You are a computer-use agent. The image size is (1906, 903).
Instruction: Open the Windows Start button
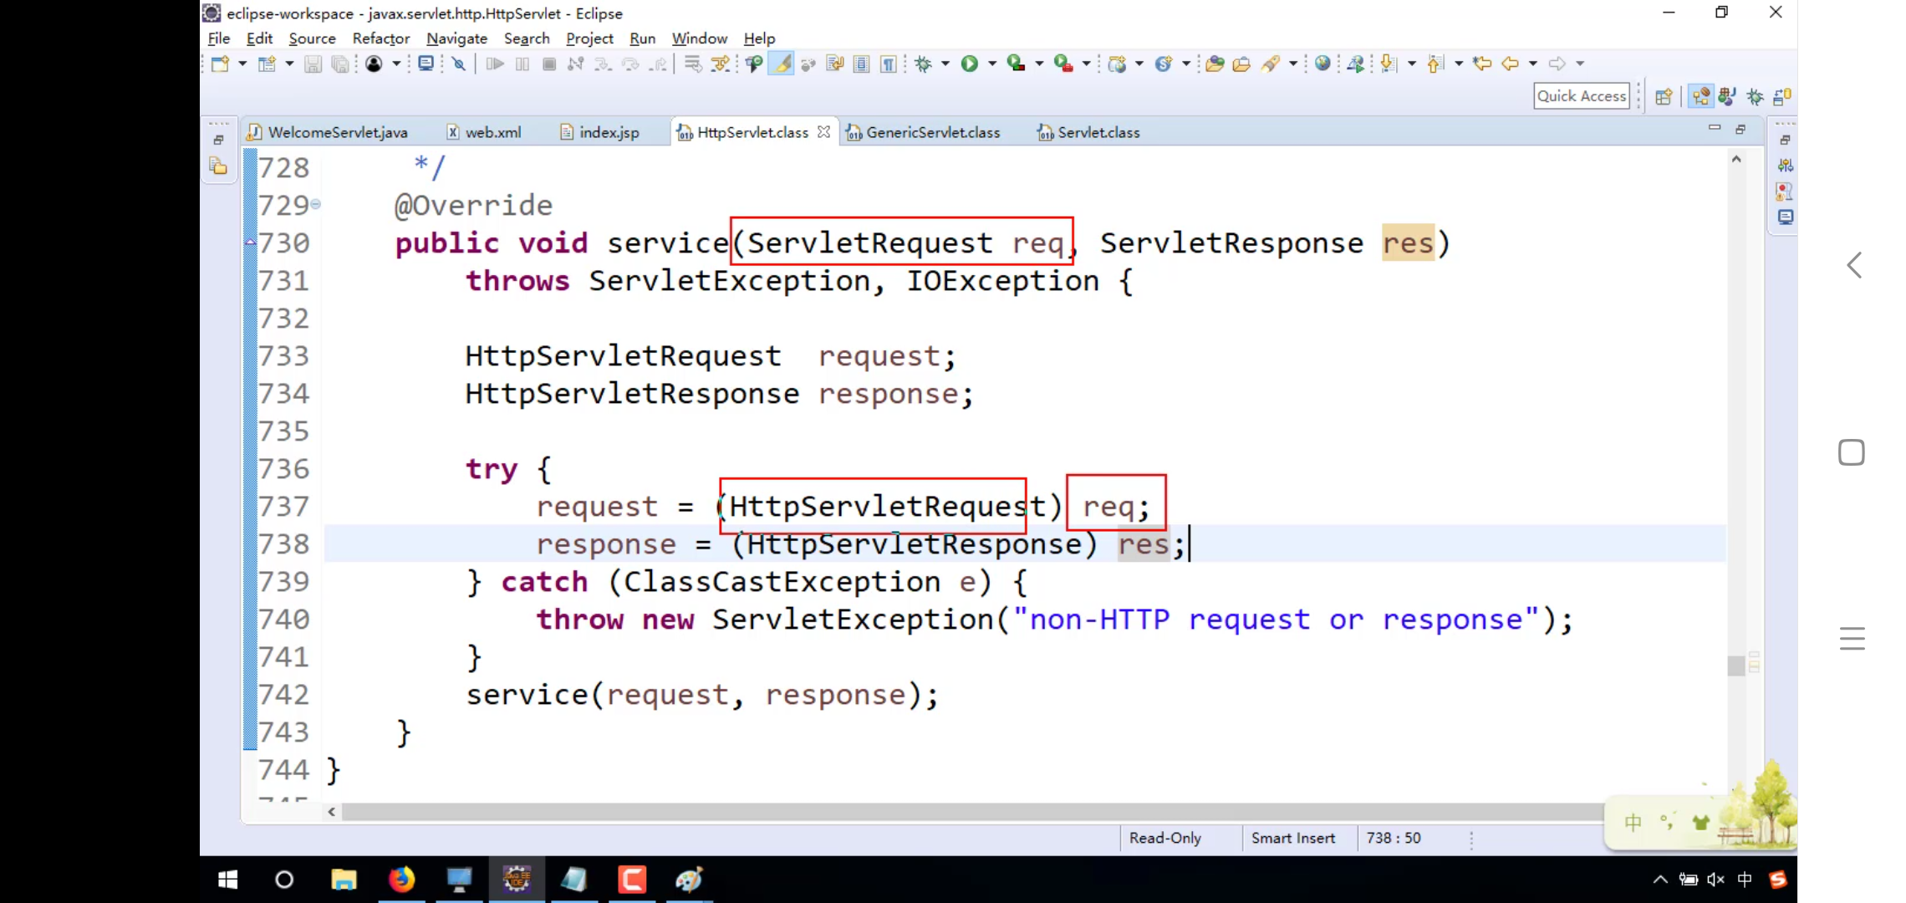227,880
